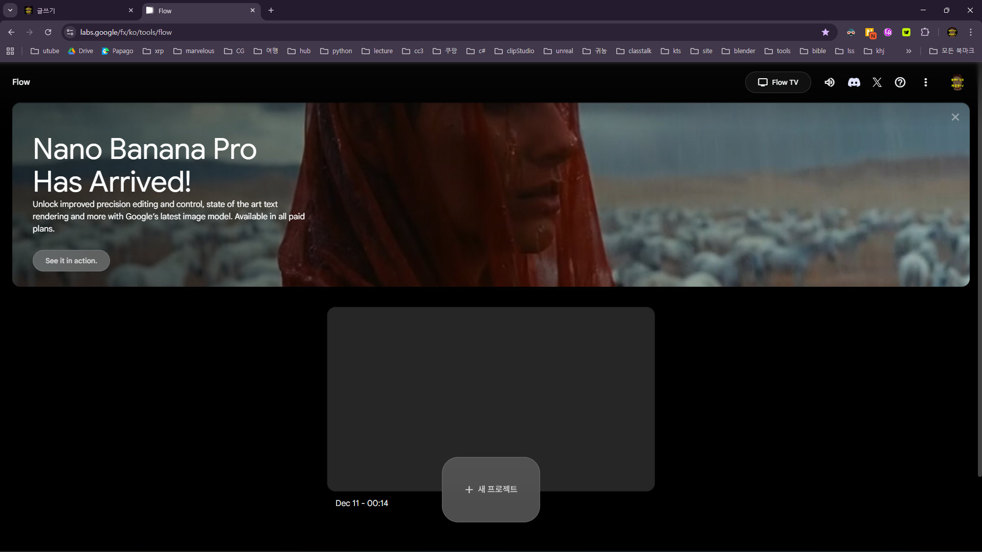Toggle the bookmark star in address bar
982x552 pixels.
click(x=825, y=32)
